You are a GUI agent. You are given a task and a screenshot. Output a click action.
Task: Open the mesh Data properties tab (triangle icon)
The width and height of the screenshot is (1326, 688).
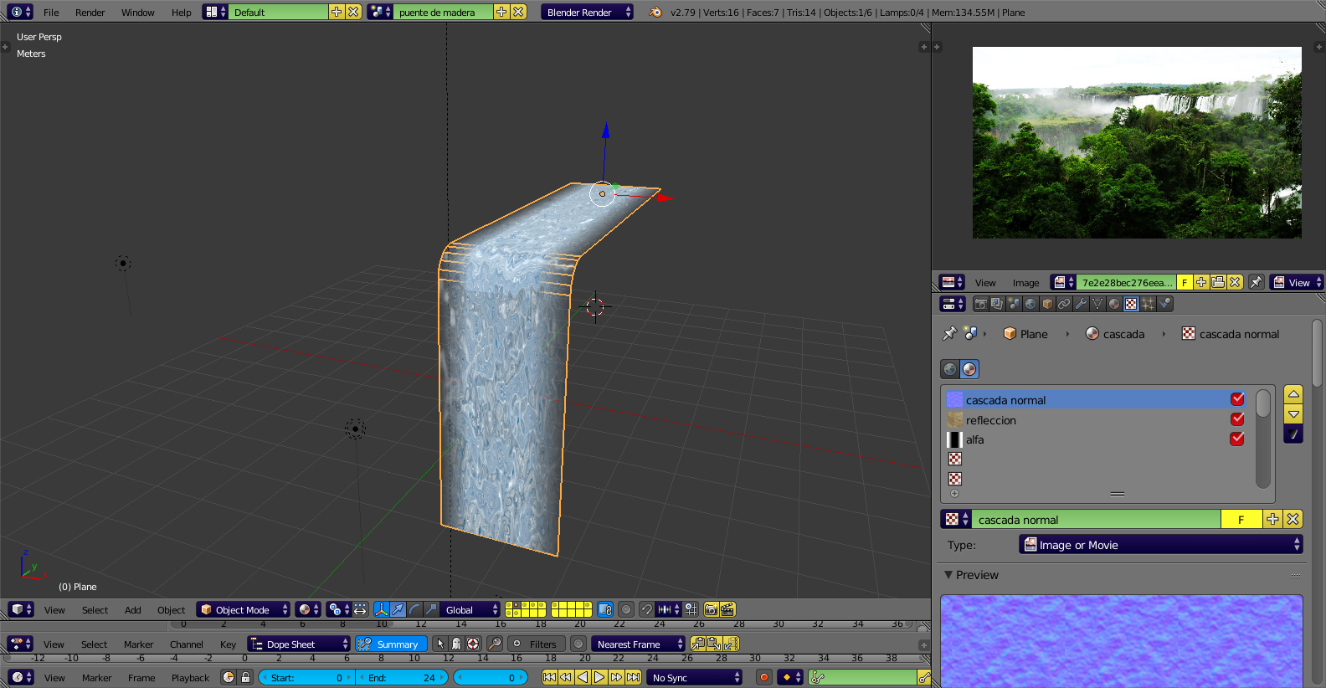tap(1097, 304)
